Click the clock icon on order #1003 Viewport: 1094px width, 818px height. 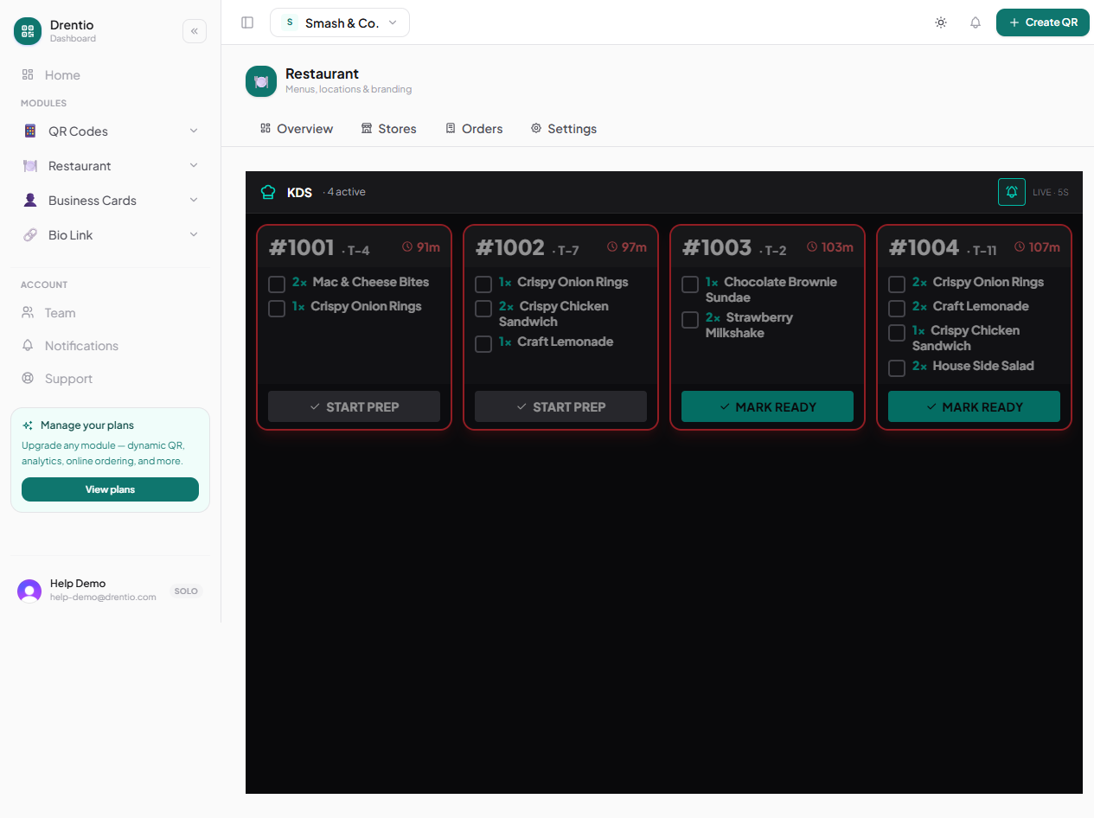click(812, 247)
